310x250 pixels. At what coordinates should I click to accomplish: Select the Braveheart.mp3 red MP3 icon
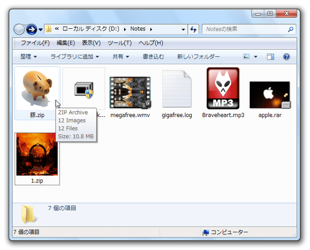coord(223,88)
